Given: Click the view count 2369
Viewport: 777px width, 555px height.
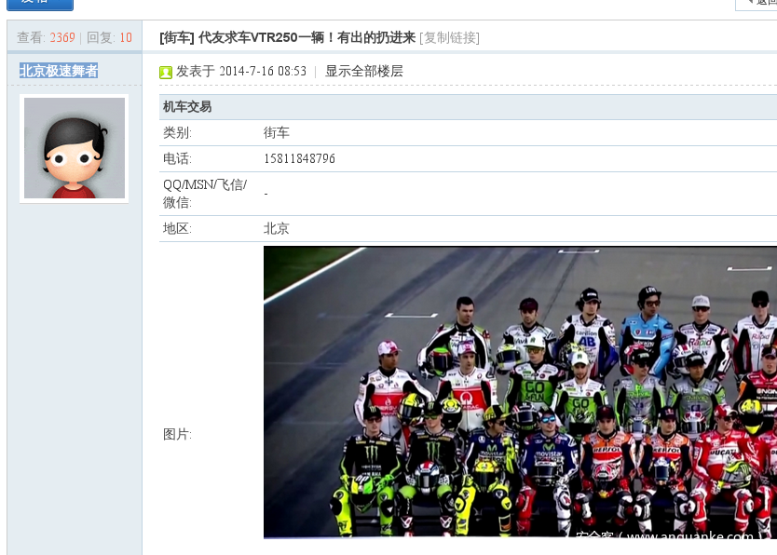Looking at the screenshot, I should click(62, 37).
